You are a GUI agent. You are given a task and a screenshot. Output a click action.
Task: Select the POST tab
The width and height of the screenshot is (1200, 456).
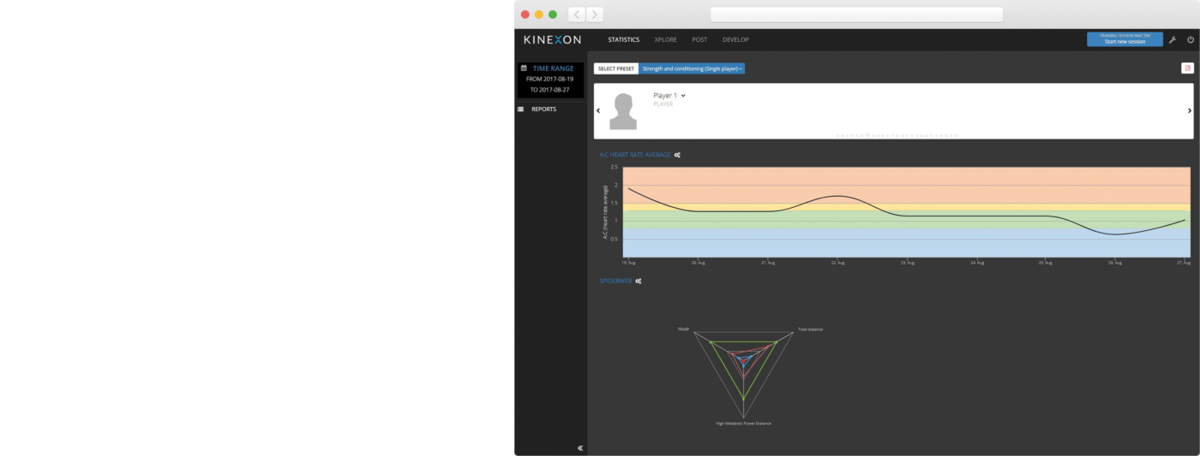click(x=699, y=39)
